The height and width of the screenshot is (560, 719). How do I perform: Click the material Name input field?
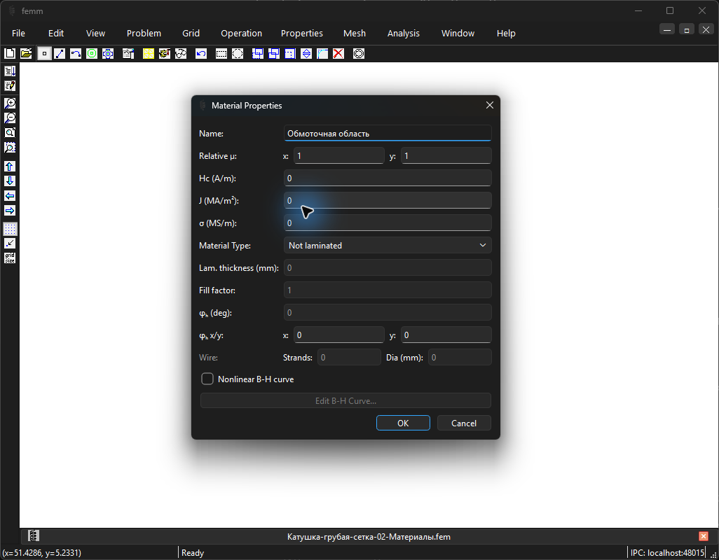388,133
